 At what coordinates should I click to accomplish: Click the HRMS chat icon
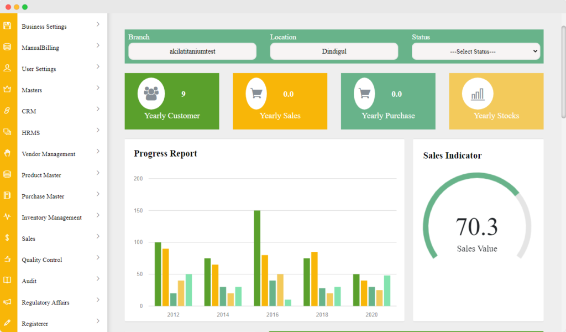7,132
